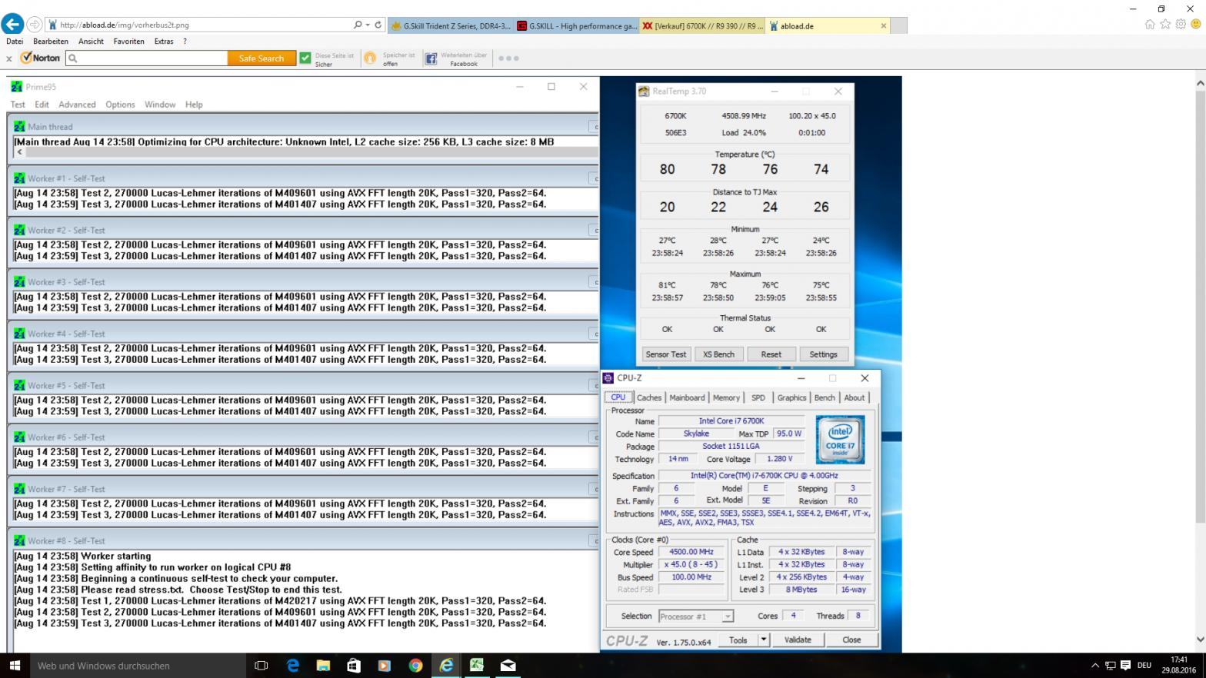The image size is (1206, 678).
Task: Close the Norton toolbar with its X
Action: (x=9, y=58)
